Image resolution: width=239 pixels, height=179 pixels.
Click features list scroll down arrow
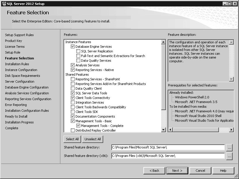163,130
